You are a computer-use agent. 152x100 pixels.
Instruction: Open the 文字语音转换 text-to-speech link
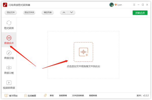pyautogui.click(x=78, y=96)
